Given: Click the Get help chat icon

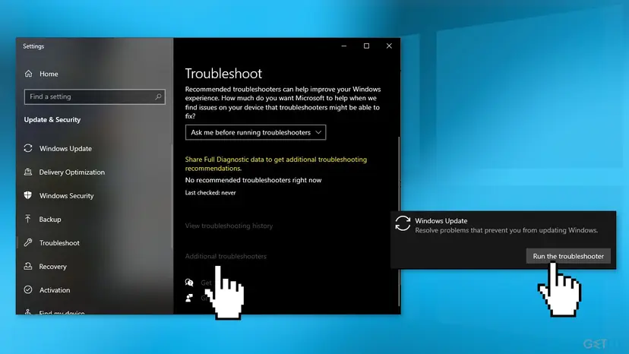Looking at the screenshot, I should 189,283.
